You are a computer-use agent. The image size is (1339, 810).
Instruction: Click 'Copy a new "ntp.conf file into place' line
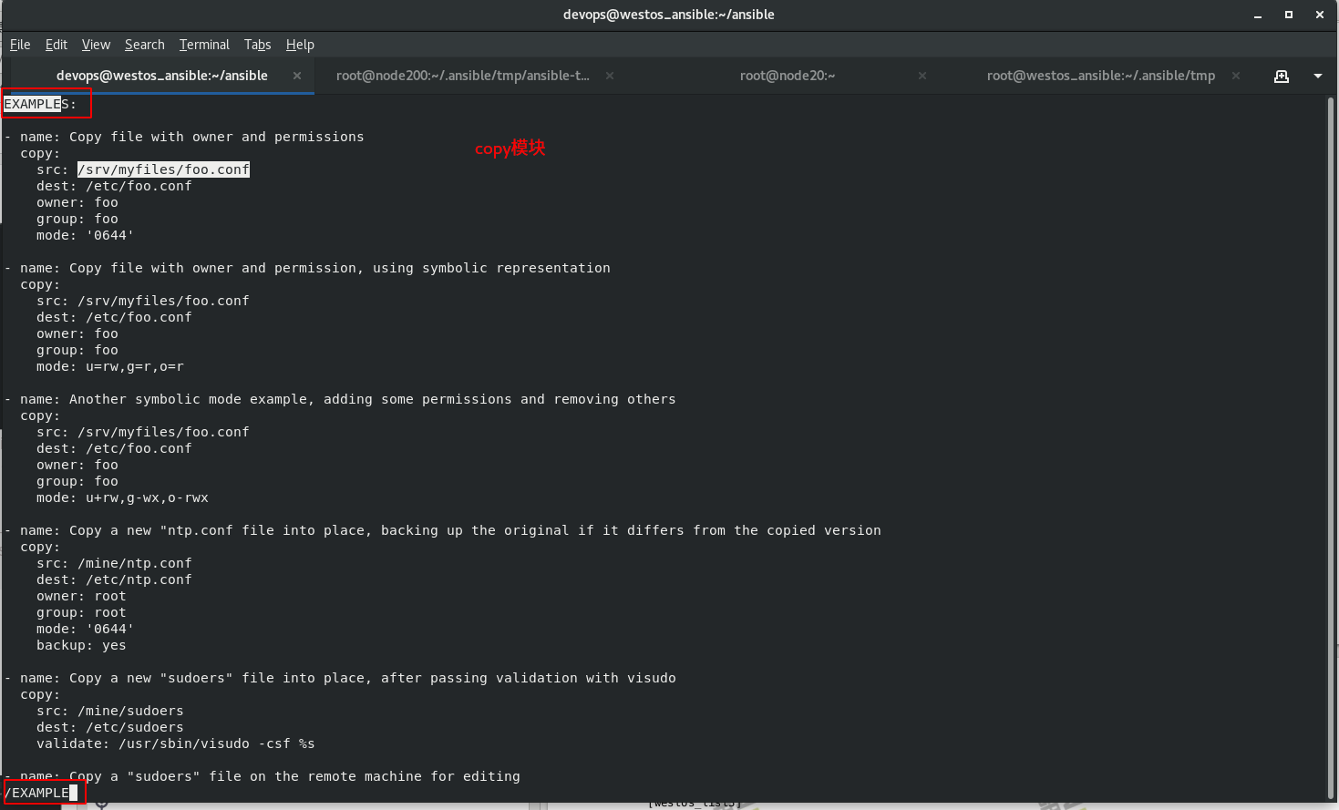tap(442, 530)
